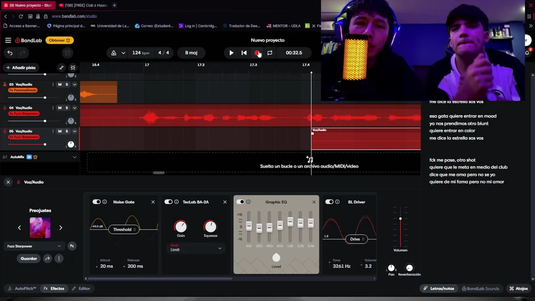Toggle the Noise Gate effect off
This screenshot has height=301, width=535.
click(97, 202)
